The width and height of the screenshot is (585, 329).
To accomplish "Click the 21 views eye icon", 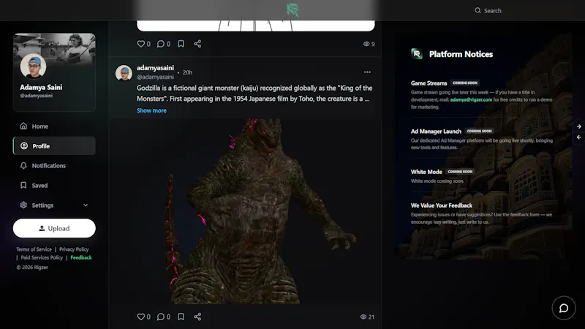I will point(363,317).
